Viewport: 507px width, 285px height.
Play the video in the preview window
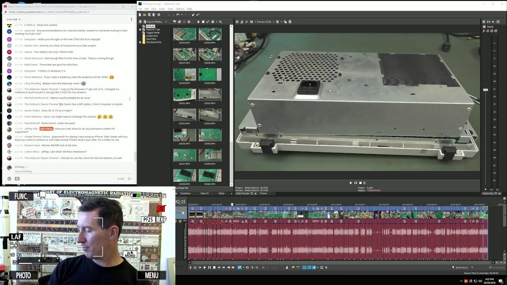(x=351, y=183)
